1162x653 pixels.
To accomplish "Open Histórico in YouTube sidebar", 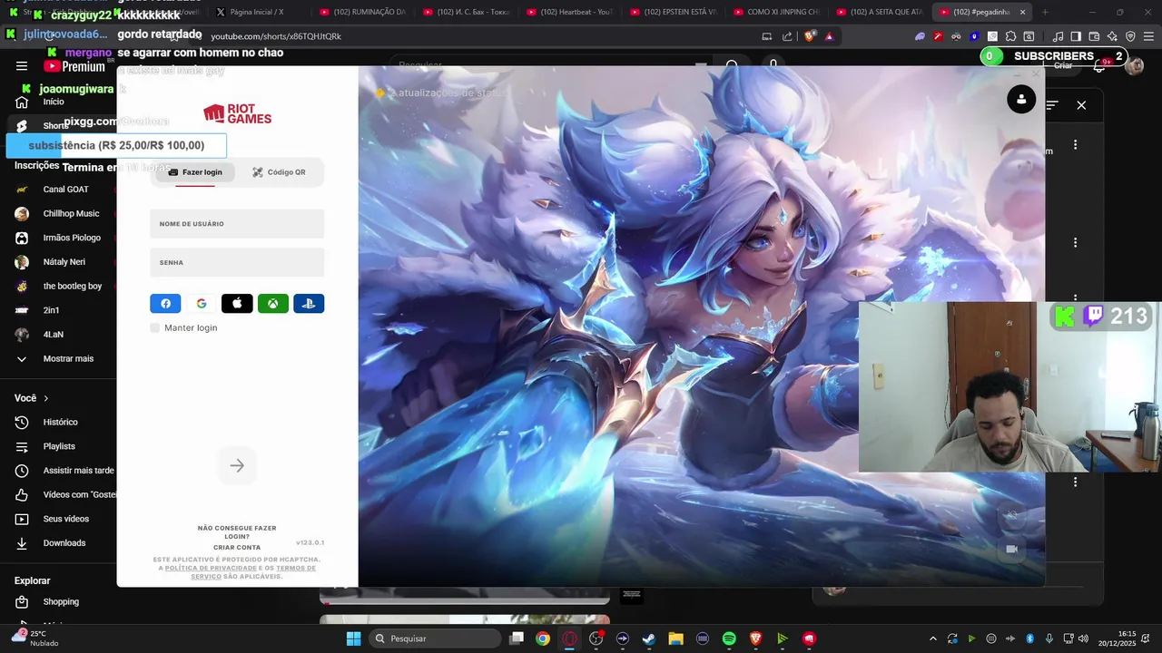I will (x=58, y=422).
